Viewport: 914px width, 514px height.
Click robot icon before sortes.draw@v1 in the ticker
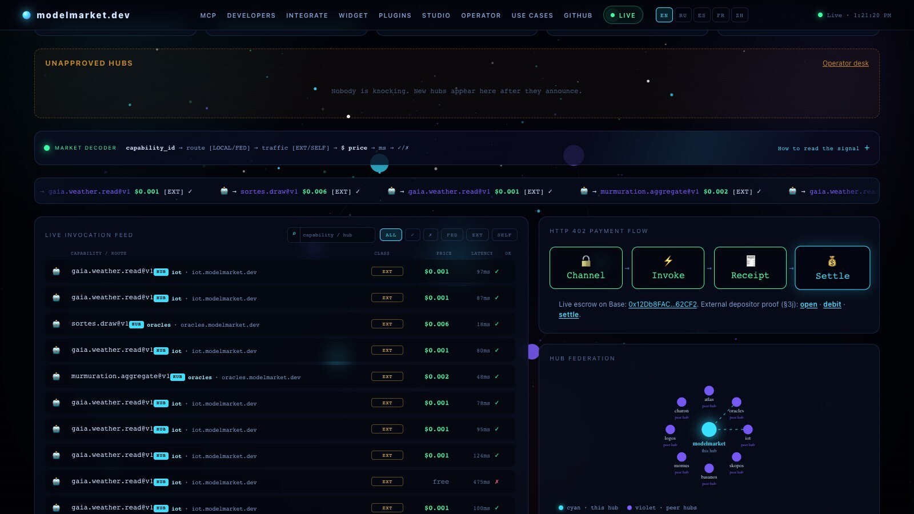coord(225,191)
